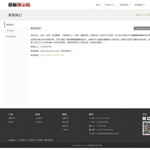The image size is (150, 150).
Task: Click the 模板演示站 site logo
Action: pyautogui.click(x=19, y=5)
